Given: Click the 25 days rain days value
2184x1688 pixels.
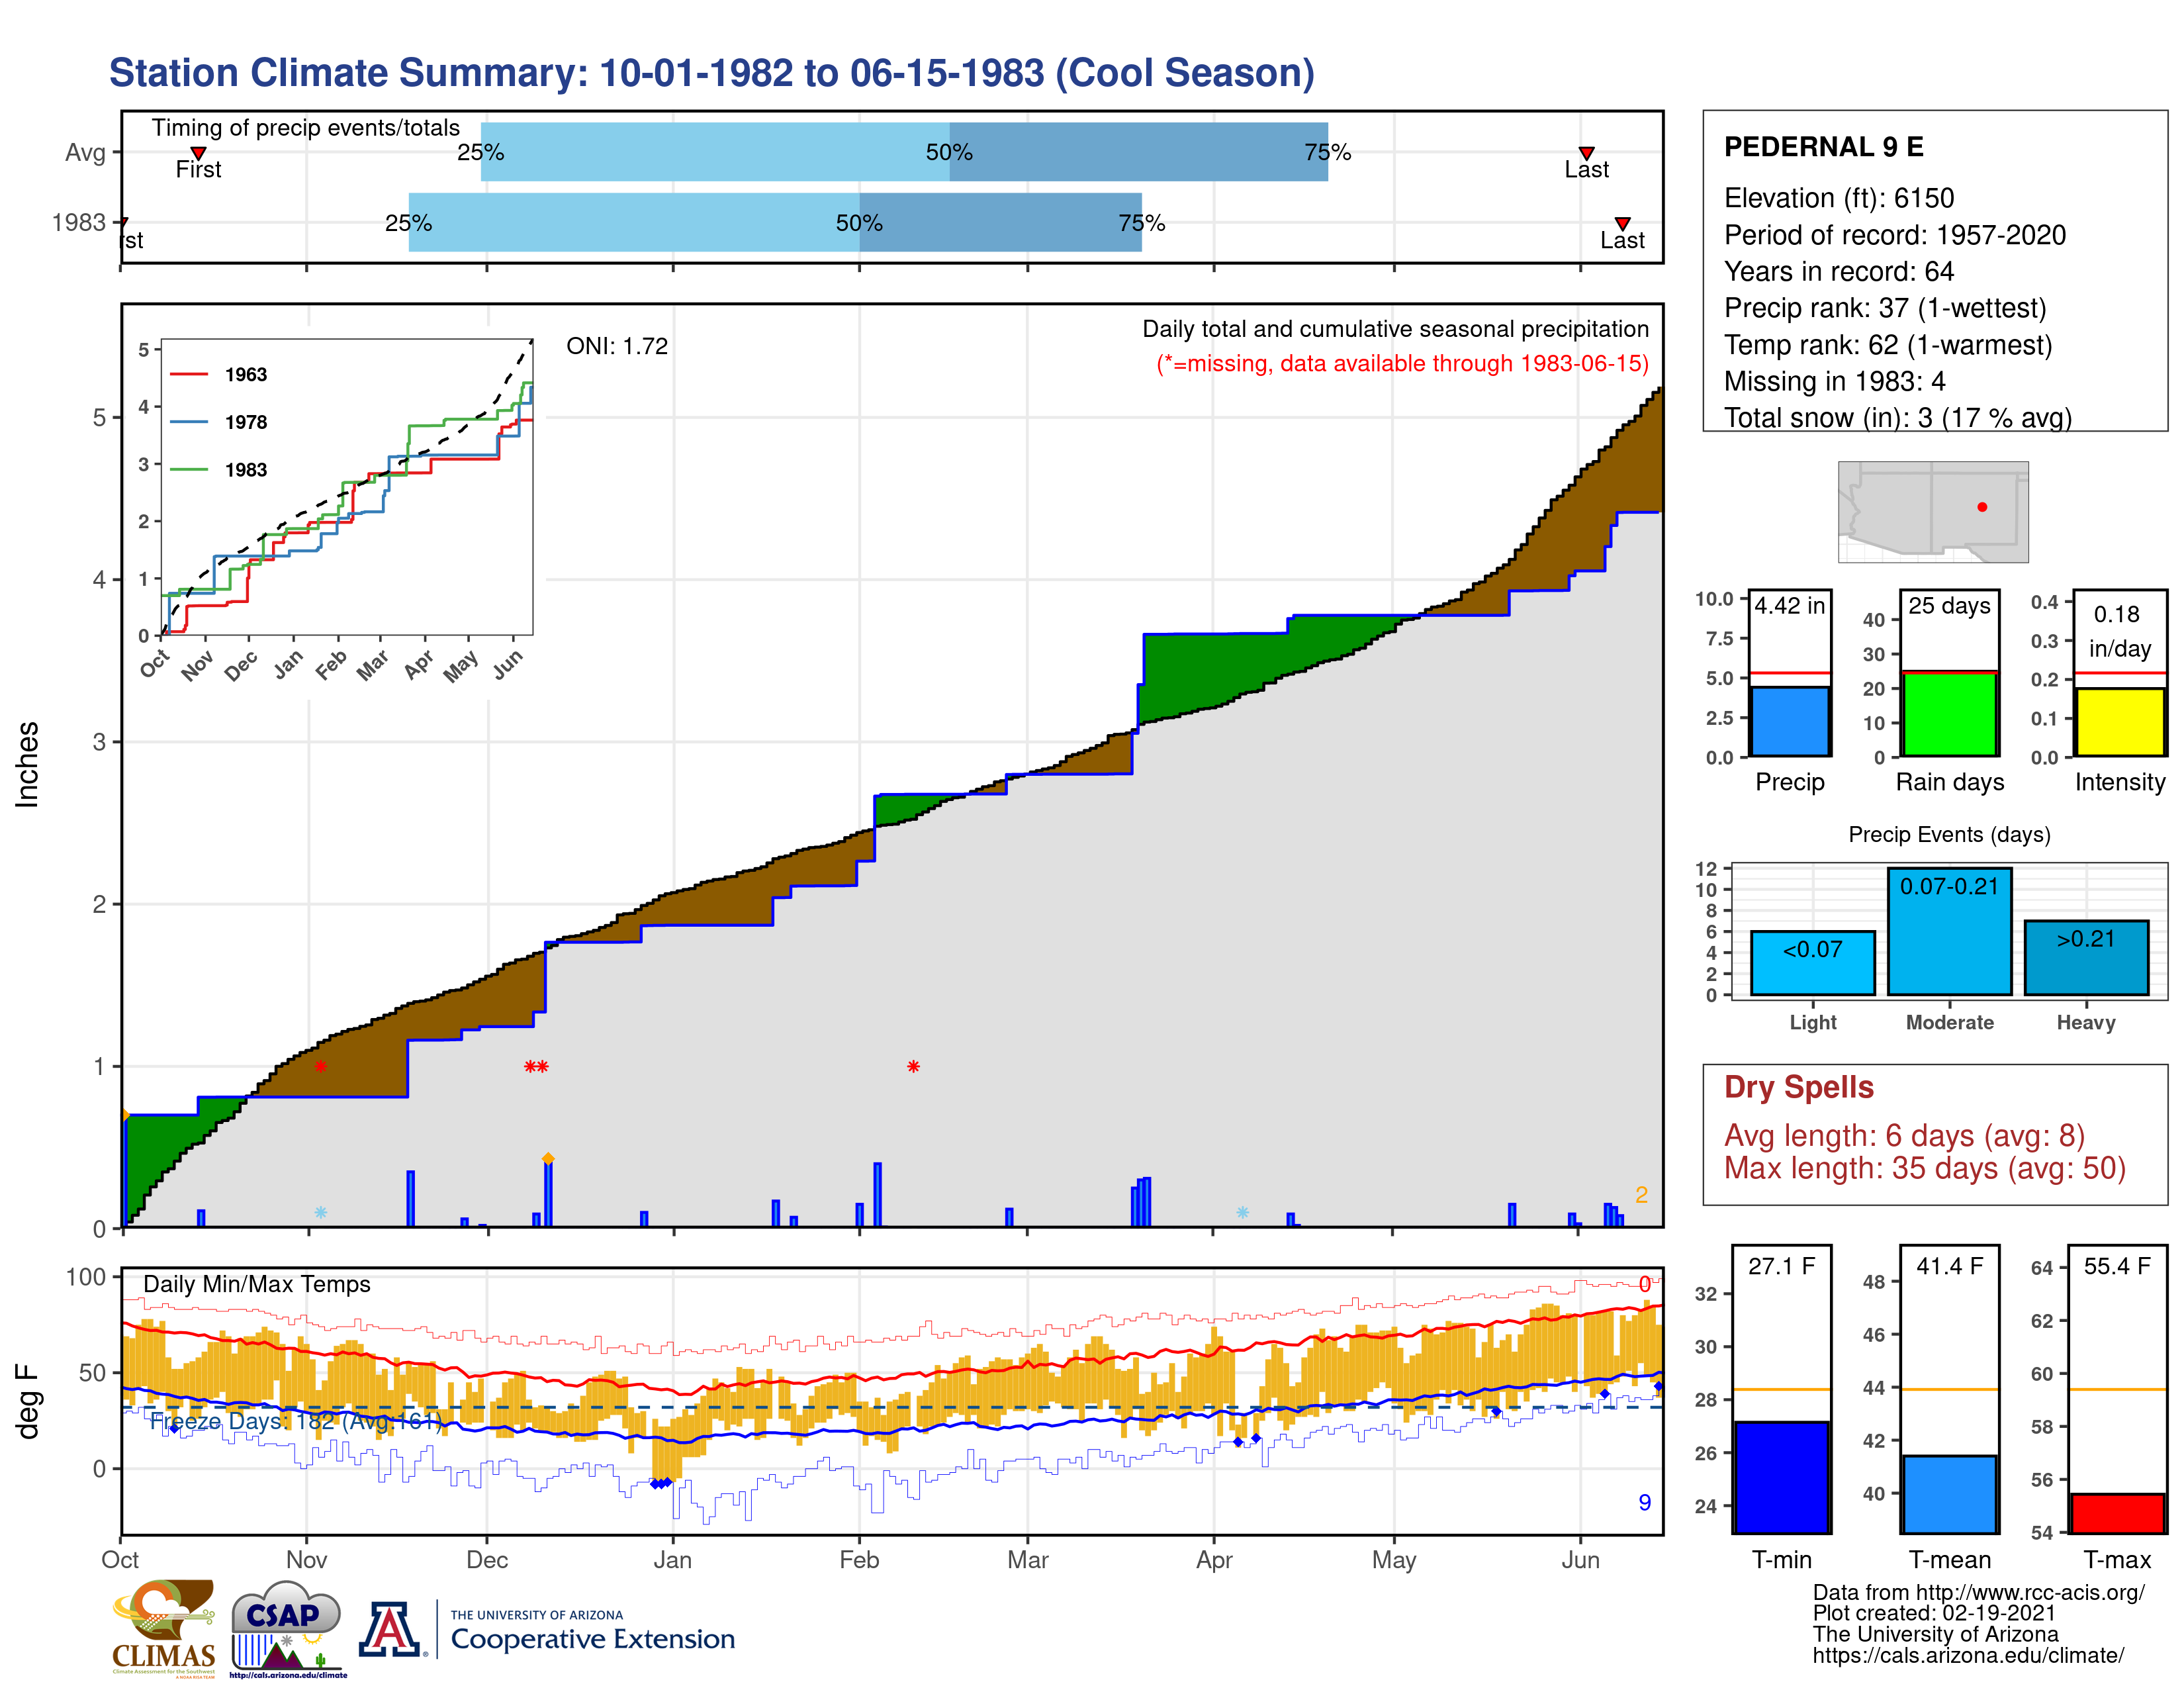Looking at the screenshot, I should [1949, 605].
